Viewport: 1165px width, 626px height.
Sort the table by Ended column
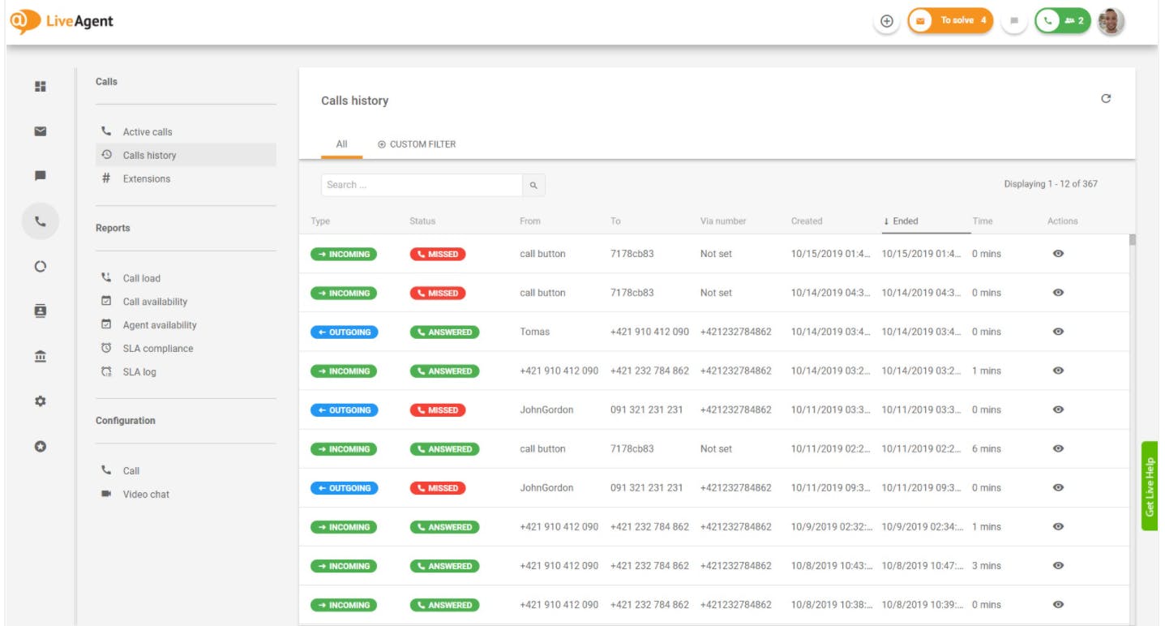tap(905, 221)
